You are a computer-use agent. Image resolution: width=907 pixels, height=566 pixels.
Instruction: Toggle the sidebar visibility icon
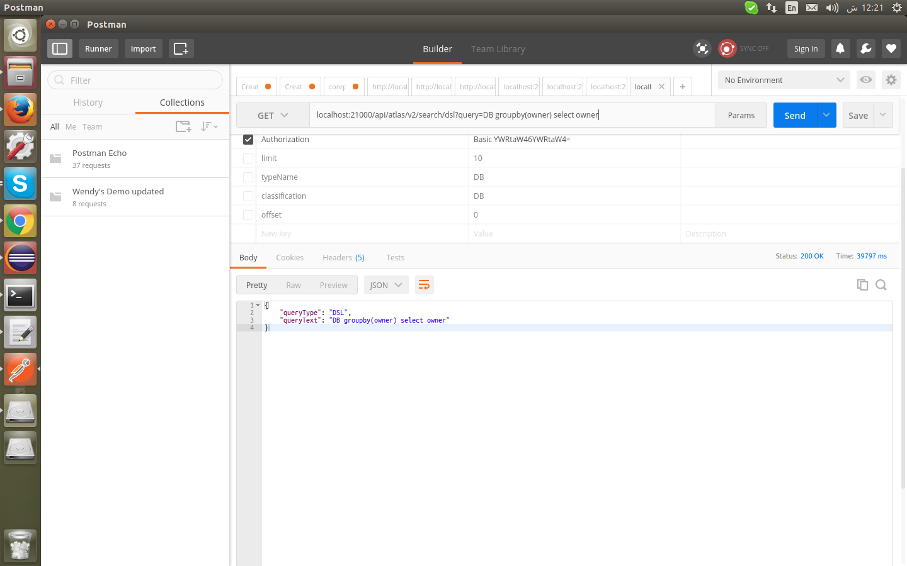click(x=59, y=48)
